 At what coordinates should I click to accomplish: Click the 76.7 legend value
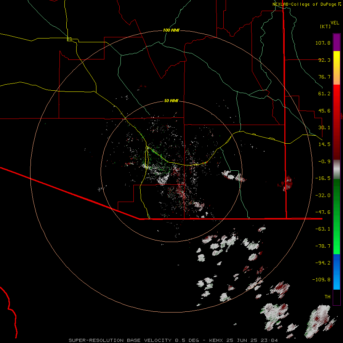[324, 77]
